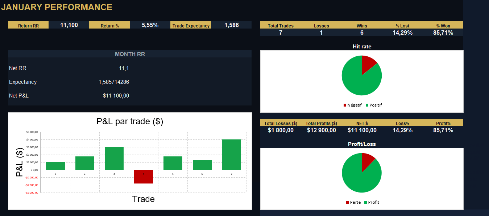Select 14,29% under % Lost
489x216 pixels.
402,33
